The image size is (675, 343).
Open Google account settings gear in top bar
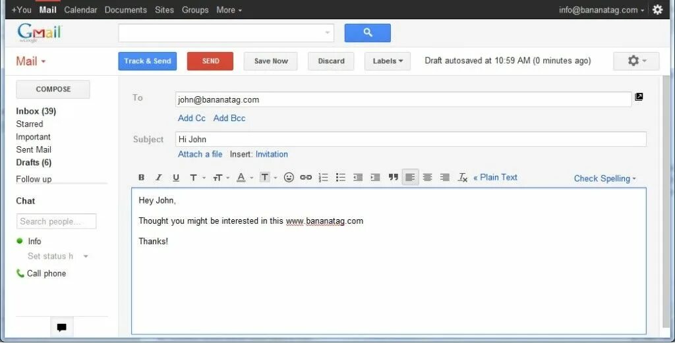657,9
